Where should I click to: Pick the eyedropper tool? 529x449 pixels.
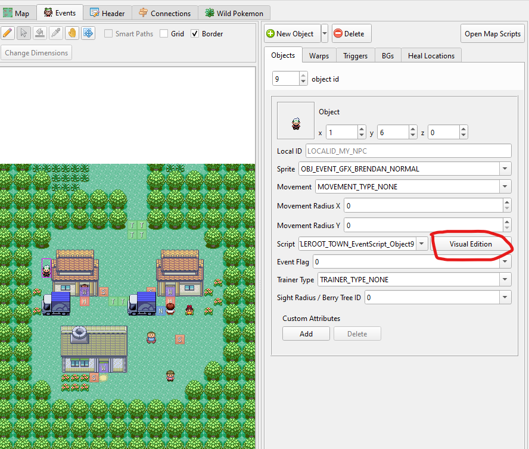point(56,33)
